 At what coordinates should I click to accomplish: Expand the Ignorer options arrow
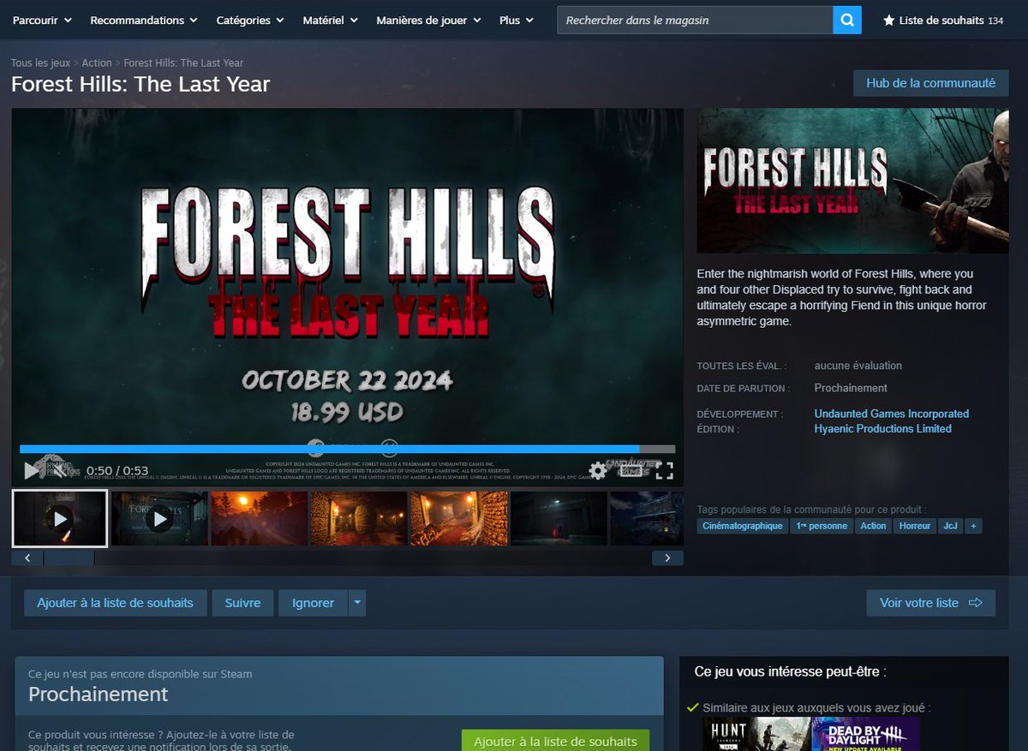pyautogui.click(x=358, y=603)
